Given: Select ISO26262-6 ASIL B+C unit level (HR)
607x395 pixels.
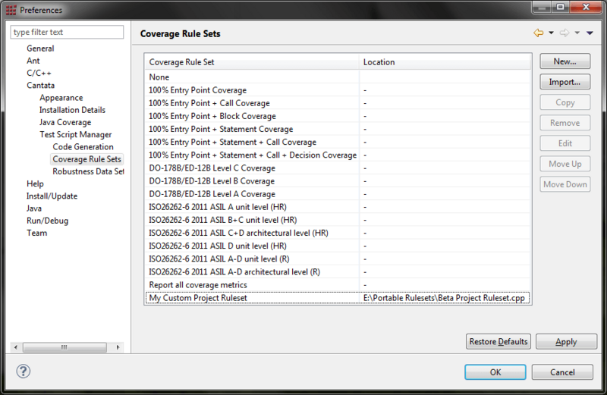Looking at the screenshot, I should click(x=338, y=220).
